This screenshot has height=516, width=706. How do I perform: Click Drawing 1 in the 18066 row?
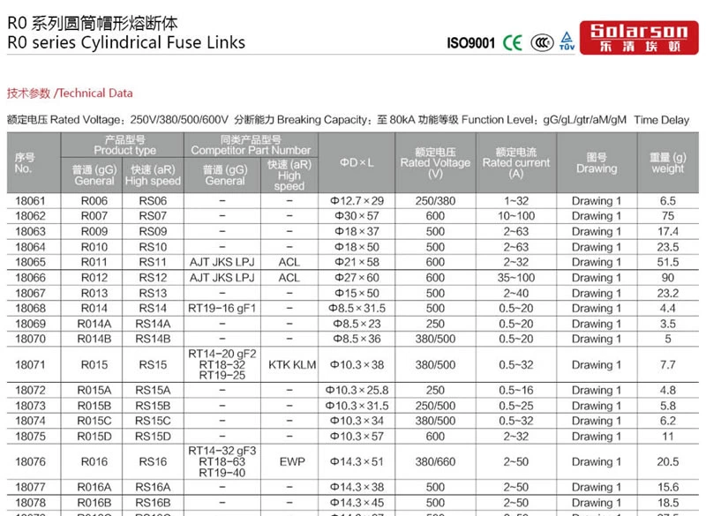[x=597, y=278]
